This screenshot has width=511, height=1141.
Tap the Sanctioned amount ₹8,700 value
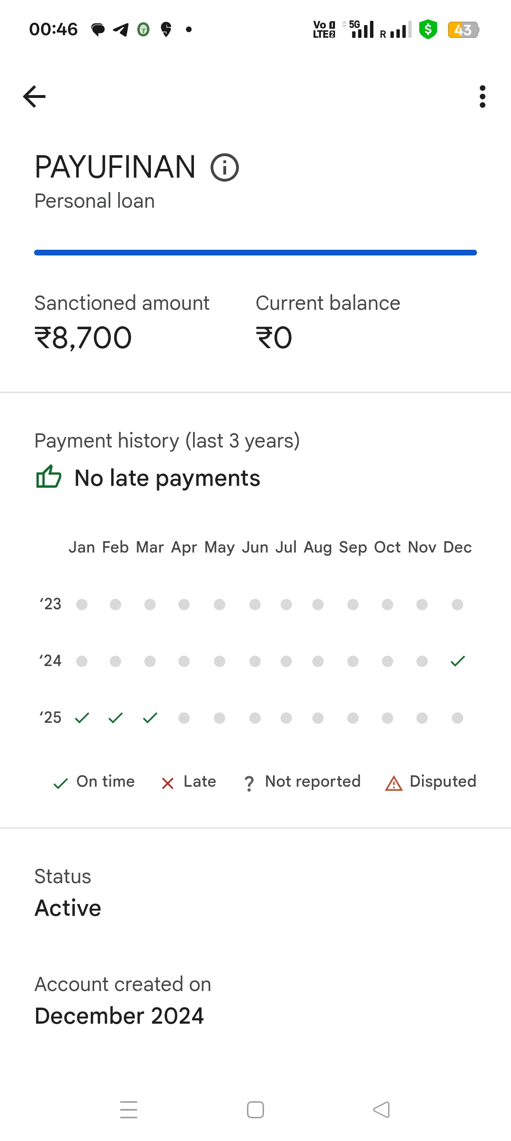coord(83,338)
